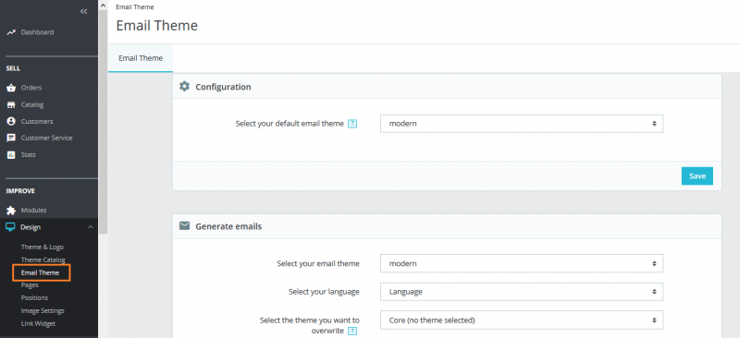Click the 'Select your default email theme' label
740x338 pixels.
point(290,124)
